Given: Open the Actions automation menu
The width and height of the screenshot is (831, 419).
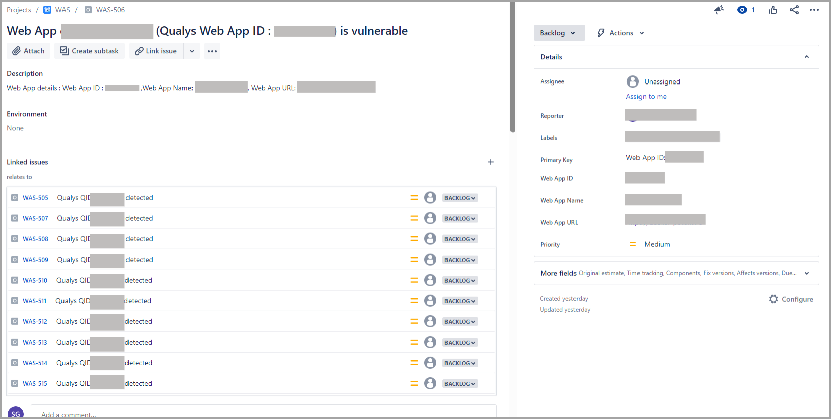Looking at the screenshot, I should tap(620, 33).
